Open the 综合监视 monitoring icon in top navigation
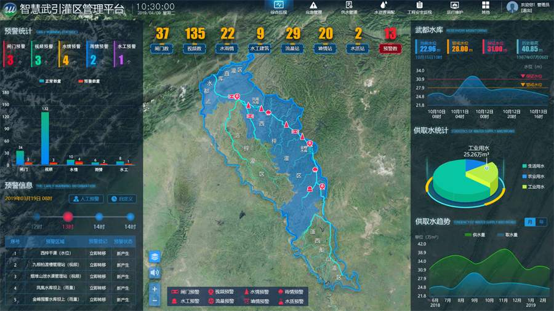Screen dimensions: 554x311 [278, 5]
